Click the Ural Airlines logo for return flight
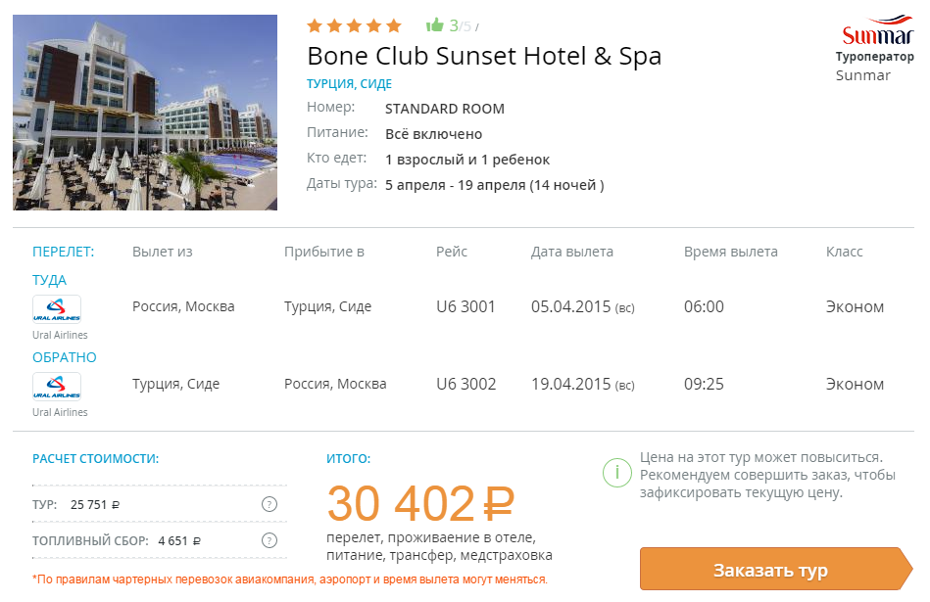This screenshot has width=930, height=602. (x=56, y=387)
